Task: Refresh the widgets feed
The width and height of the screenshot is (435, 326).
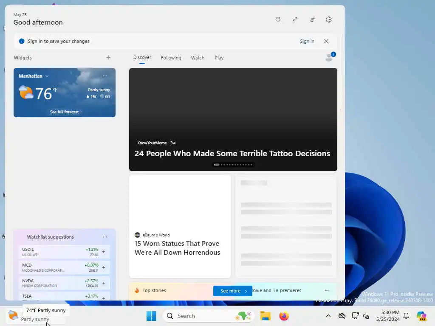Action: coord(278,20)
